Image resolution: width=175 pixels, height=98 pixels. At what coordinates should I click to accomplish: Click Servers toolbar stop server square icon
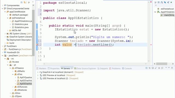click(159, 68)
